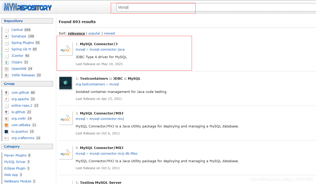Screen dimensions: 316x184
Task: Open the mysql-connector-mxj artifact link
Action: click(107, 119)
